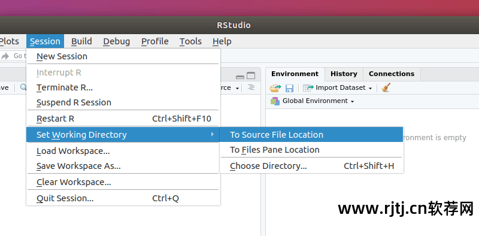Click Clear Workspace menu entry
This screenshot has width=479, height=236.
[x=123, y=182]
